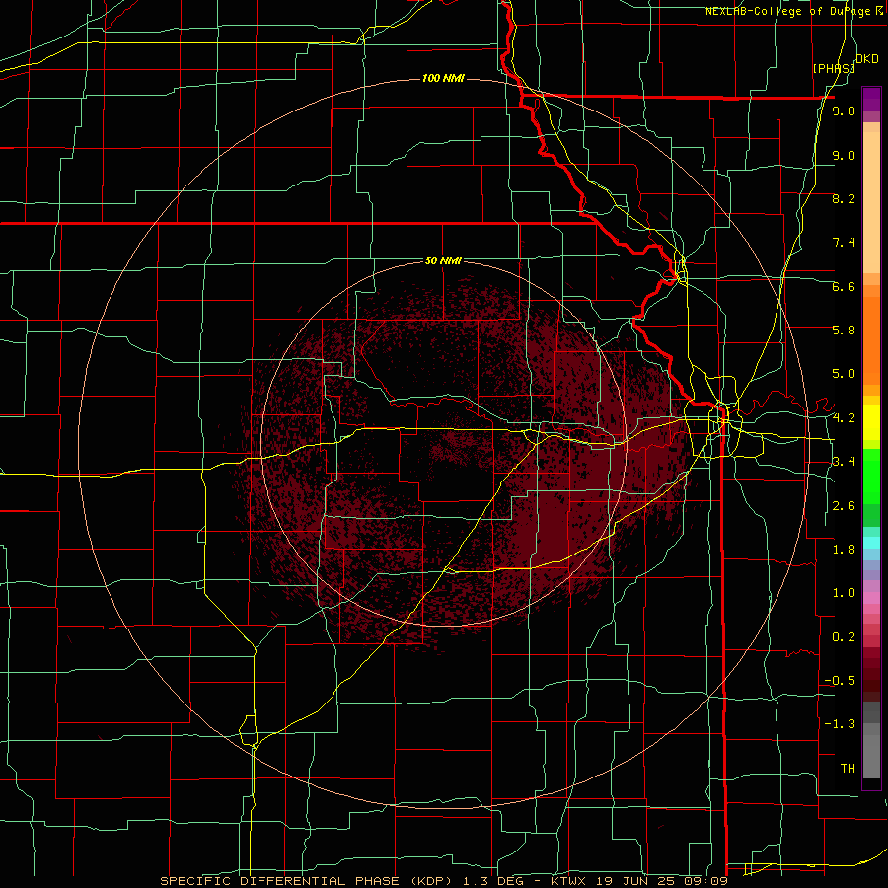
Task: Click the 2.6 value on color scale
Action: point(844,506)
